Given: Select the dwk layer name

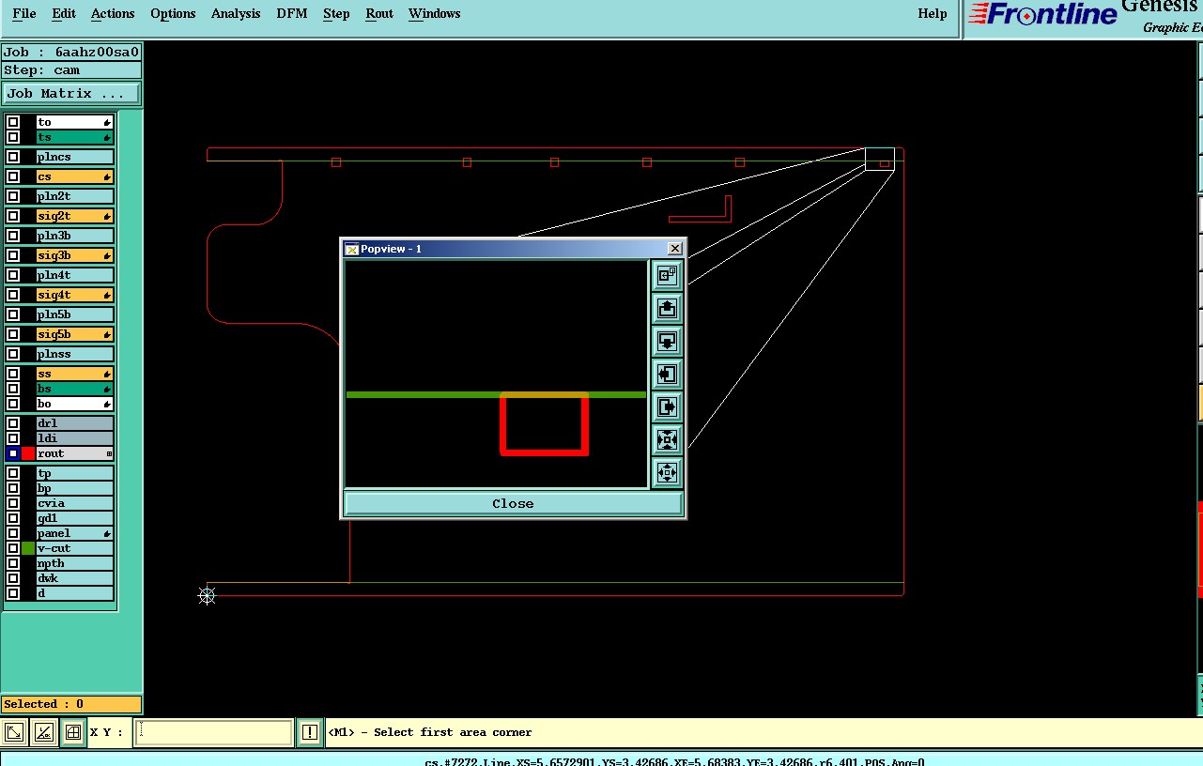Looking at the screenshot, I should point(74,578).
